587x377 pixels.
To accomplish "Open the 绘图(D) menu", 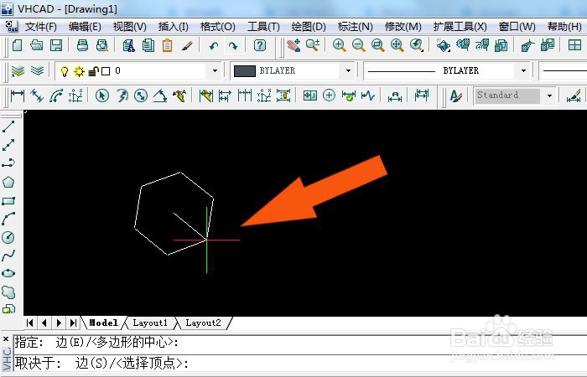I will tap(309, 27).
